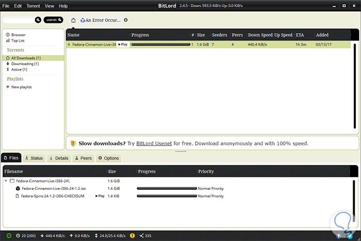Click the usenet search button

(x=54, y=20)
